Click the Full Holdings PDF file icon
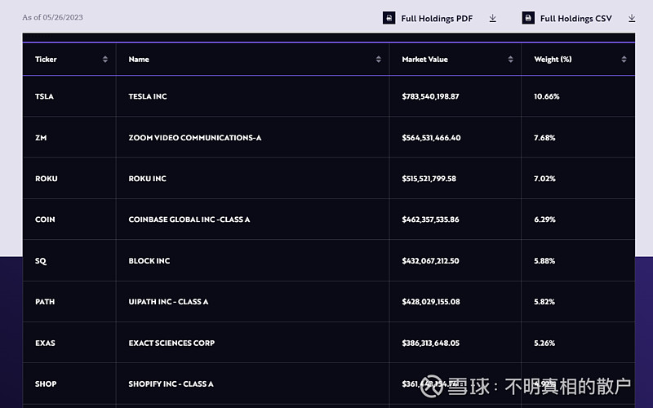Image resolution: width=653 pixels, height=408 pixels. point(389,18)
